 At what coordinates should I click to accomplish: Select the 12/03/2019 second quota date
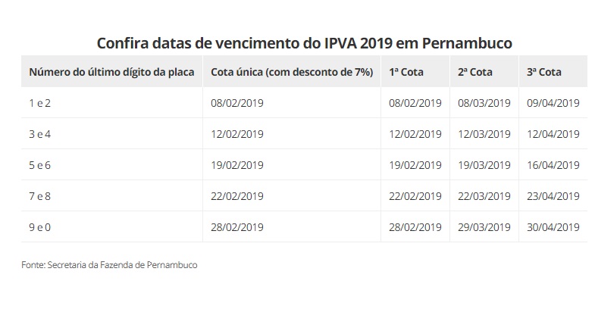[x=484, y=134]
